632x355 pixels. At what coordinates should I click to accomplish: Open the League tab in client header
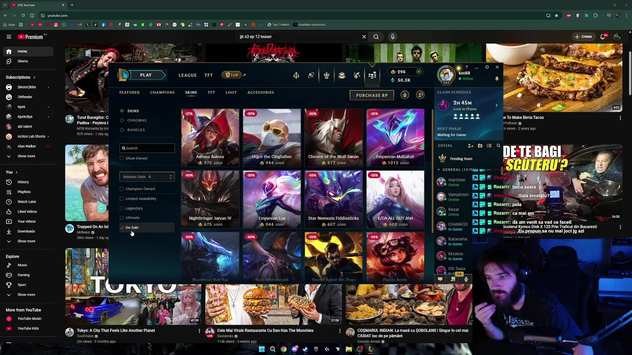tap(188, 75)
